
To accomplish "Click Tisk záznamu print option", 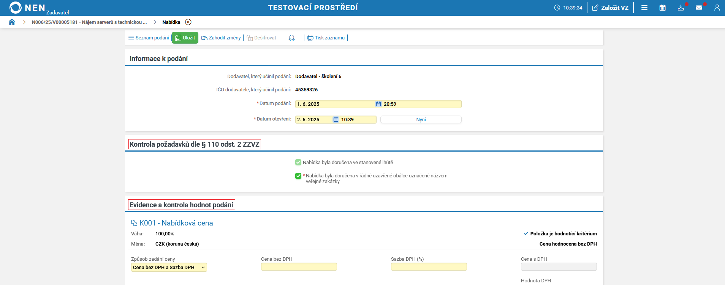I will point(326,38).
